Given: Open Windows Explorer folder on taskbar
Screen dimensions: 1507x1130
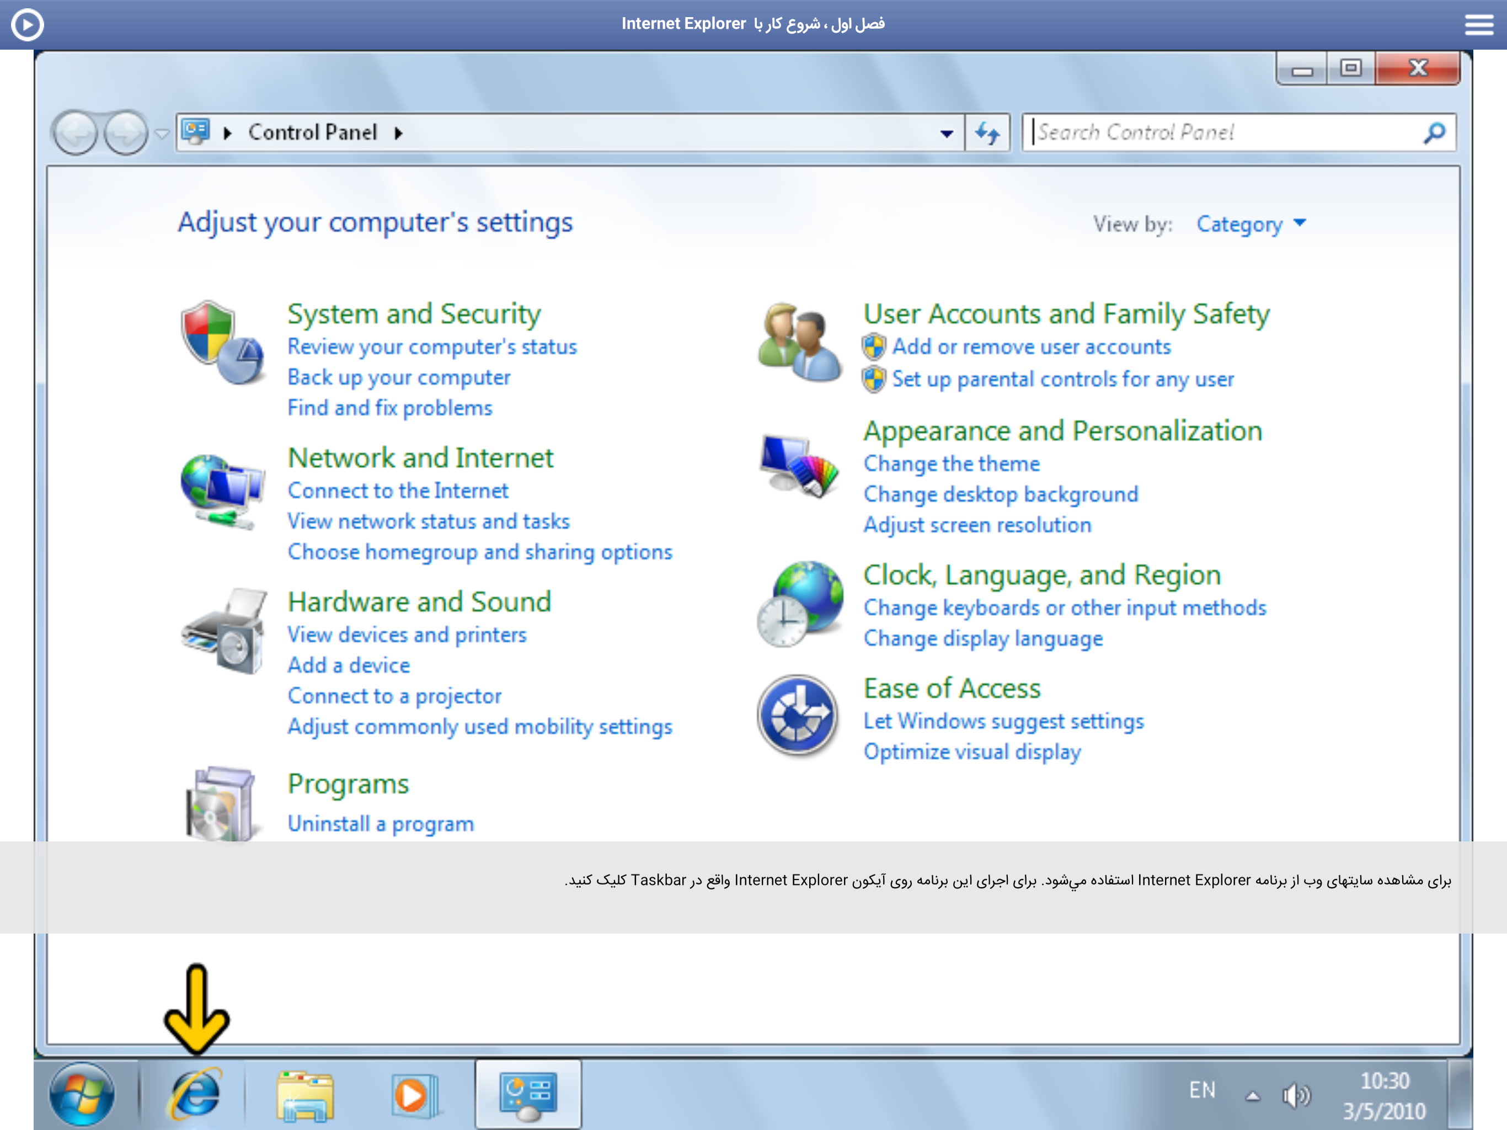Looking at the screenshot, I should 304,1095.
